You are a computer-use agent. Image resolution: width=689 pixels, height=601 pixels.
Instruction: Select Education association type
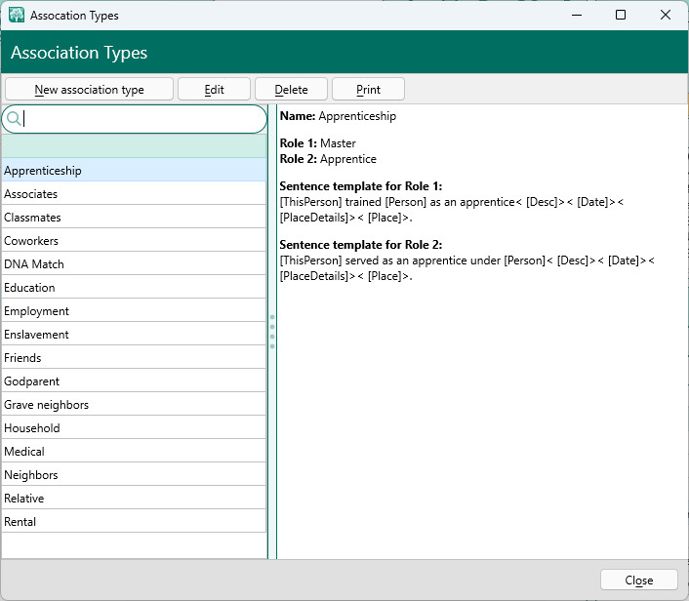(x=134, y=287)
